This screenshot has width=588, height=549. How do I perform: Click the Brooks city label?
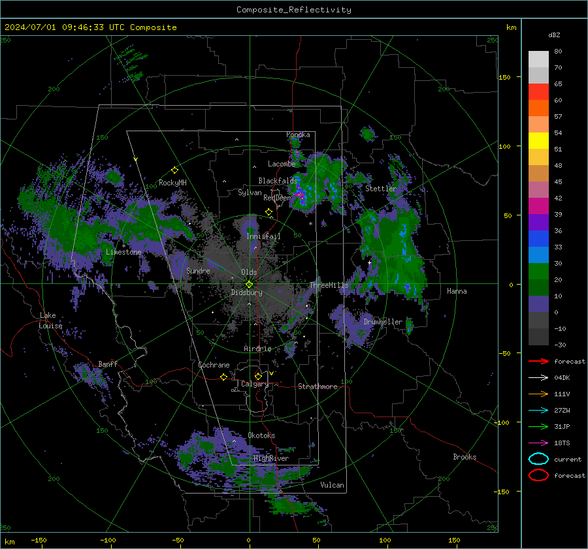(465, 457)
